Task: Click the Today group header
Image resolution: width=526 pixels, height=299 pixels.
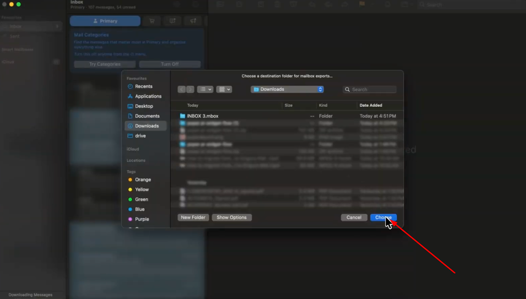Action: point(193,105)
